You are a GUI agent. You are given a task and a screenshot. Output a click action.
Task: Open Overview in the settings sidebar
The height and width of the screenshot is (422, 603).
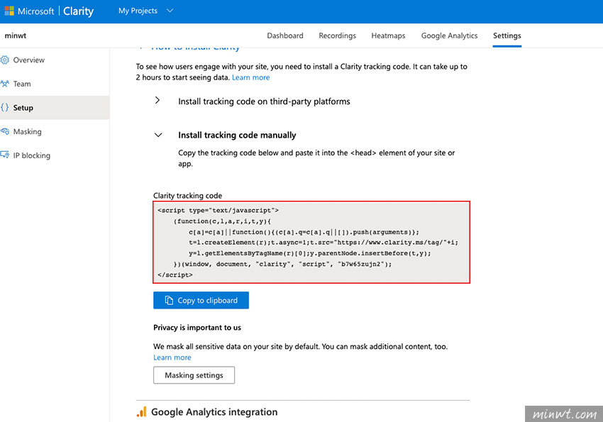click(x=55, y=60)
